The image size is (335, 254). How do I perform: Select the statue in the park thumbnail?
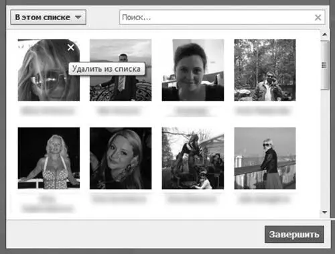point(193,158)
